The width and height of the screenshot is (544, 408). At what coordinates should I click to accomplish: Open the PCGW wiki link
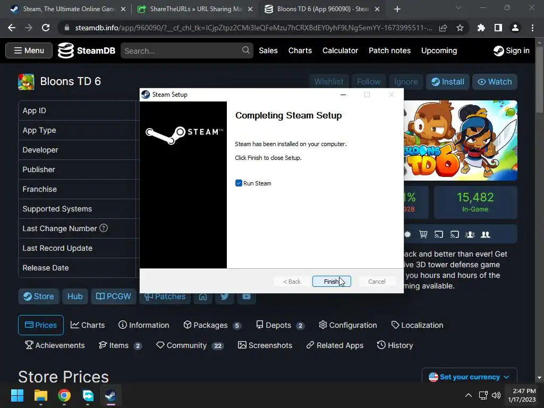click(x=114, y=296)
